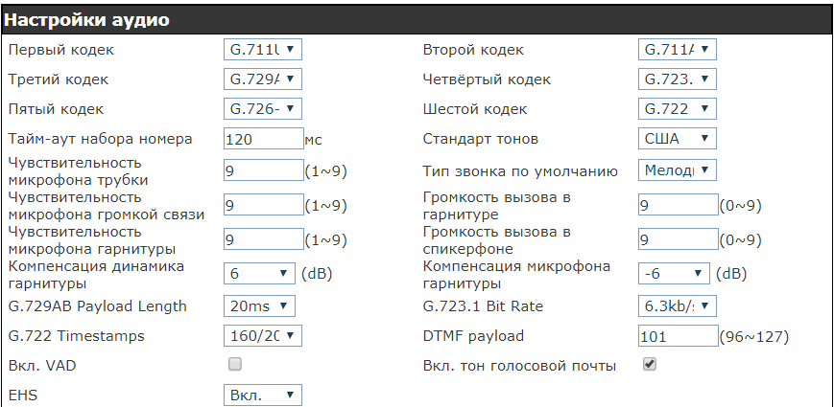The height and width of the screenshot is (407, 834).
Task: Enable the Вкл. VAD checkbox
Action: [x=235, y=364]
